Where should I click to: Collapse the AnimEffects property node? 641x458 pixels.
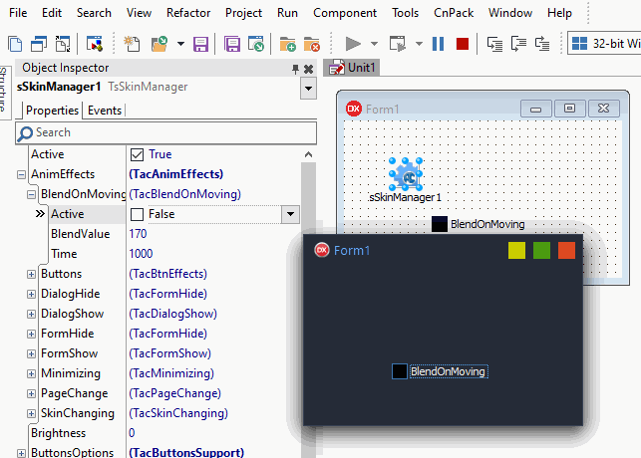[21, 174]
